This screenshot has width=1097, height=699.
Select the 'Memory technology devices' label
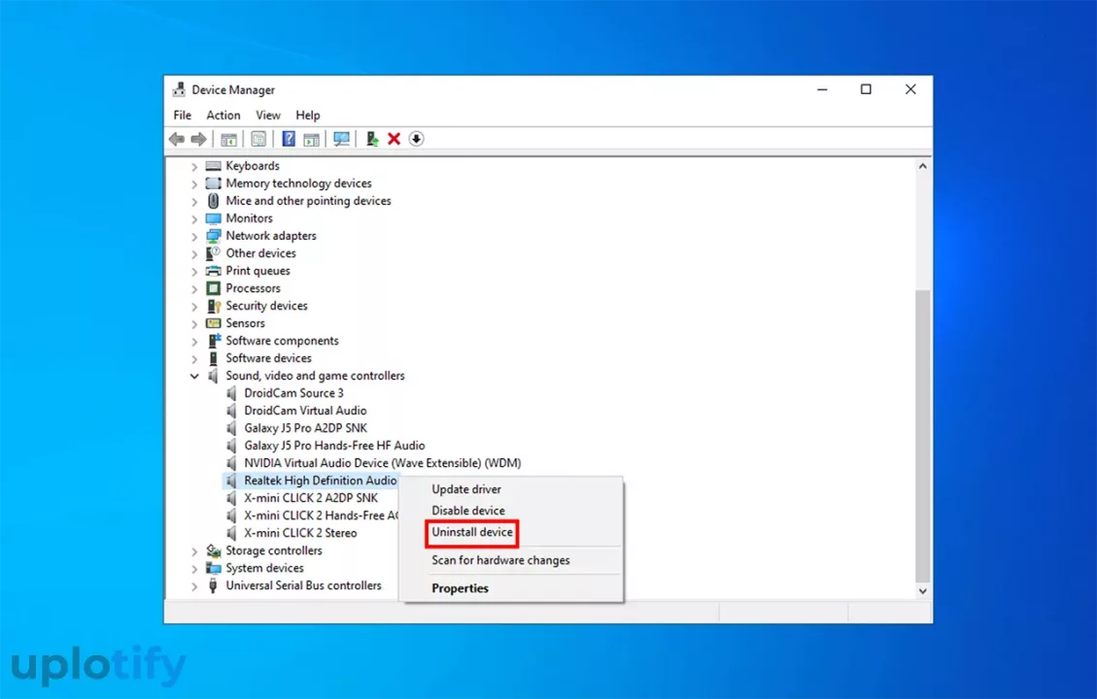coord(298,183)
